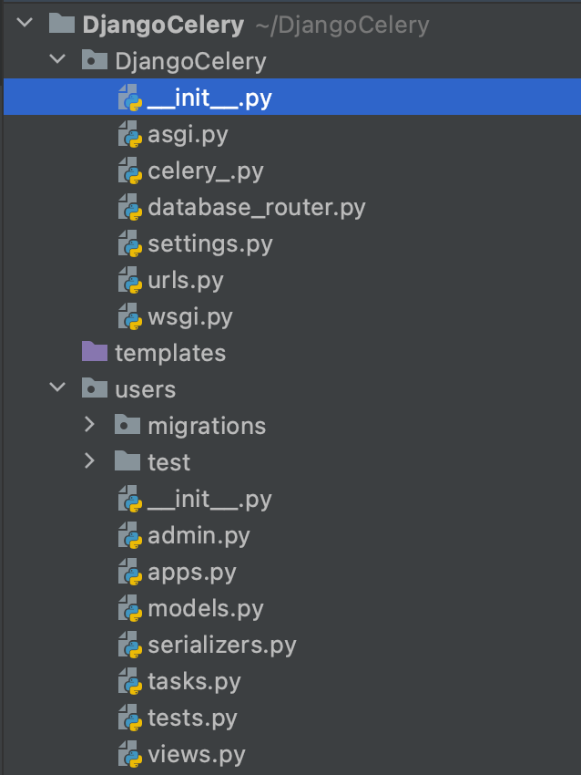The height and width of the screenshot is (775, 581).
Task: Collapse the DjangoCelery root project node
Action: 25,24
